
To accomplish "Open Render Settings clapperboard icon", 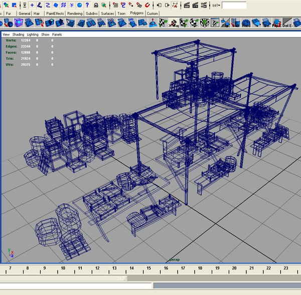I will pyautogui.click(x=204, y=5).
